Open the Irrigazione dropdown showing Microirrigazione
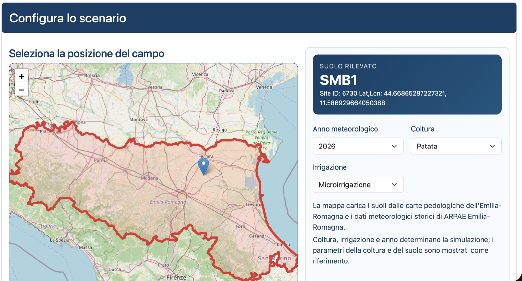522x281 pixels. click(x=358, y=185)
